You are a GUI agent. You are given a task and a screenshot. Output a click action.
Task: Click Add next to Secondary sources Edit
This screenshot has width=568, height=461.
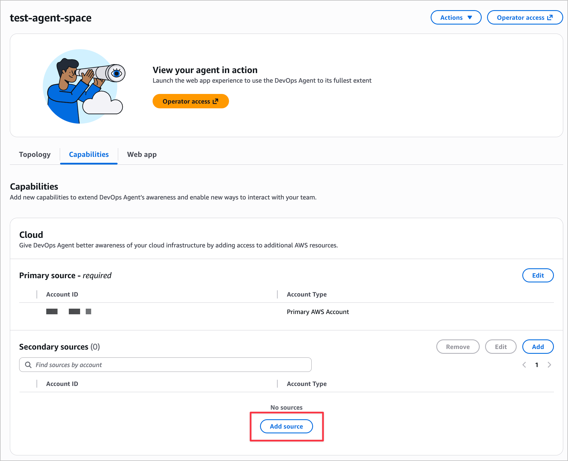[x=538, y=347]
